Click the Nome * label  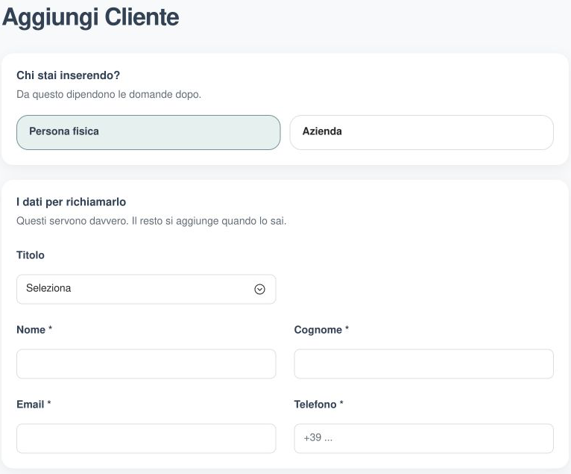[x=34, y=330]
